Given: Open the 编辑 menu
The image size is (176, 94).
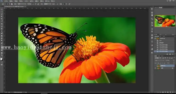Looking at the screenshot, I should [11, 1].
